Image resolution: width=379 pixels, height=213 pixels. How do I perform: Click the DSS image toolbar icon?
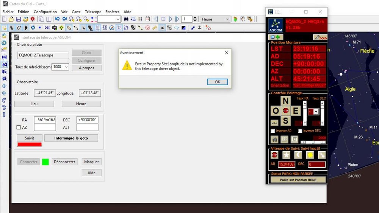(47, 28)
